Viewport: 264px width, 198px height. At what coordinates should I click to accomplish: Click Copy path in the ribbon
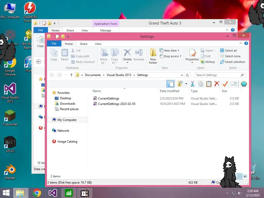[x=80, y=56]
